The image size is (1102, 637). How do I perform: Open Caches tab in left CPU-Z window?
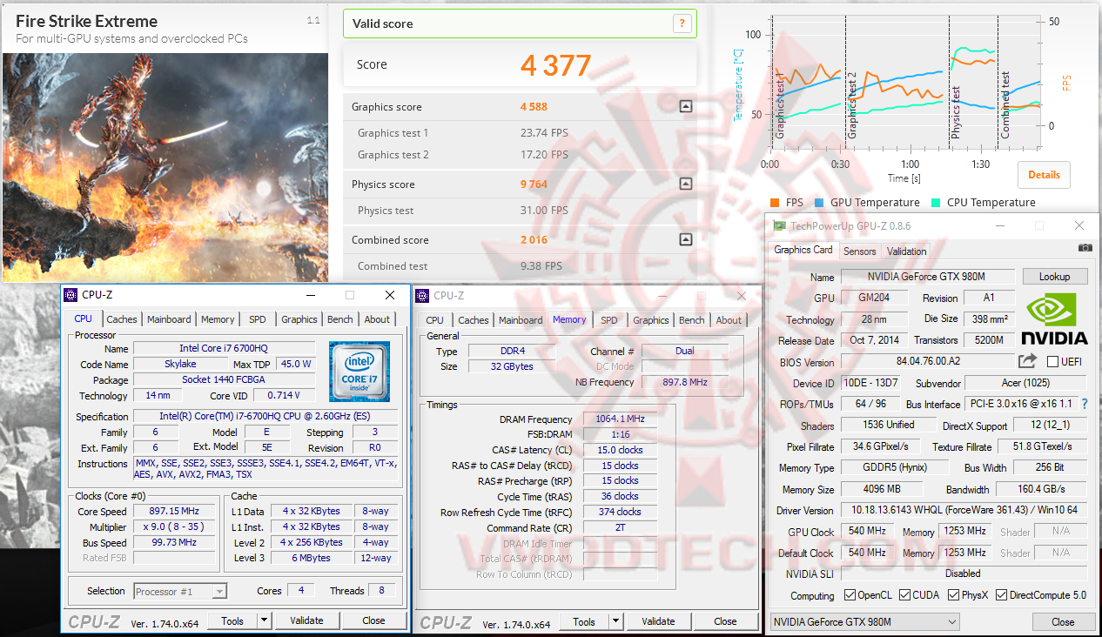pyautogui.click(x=122, y=319)
